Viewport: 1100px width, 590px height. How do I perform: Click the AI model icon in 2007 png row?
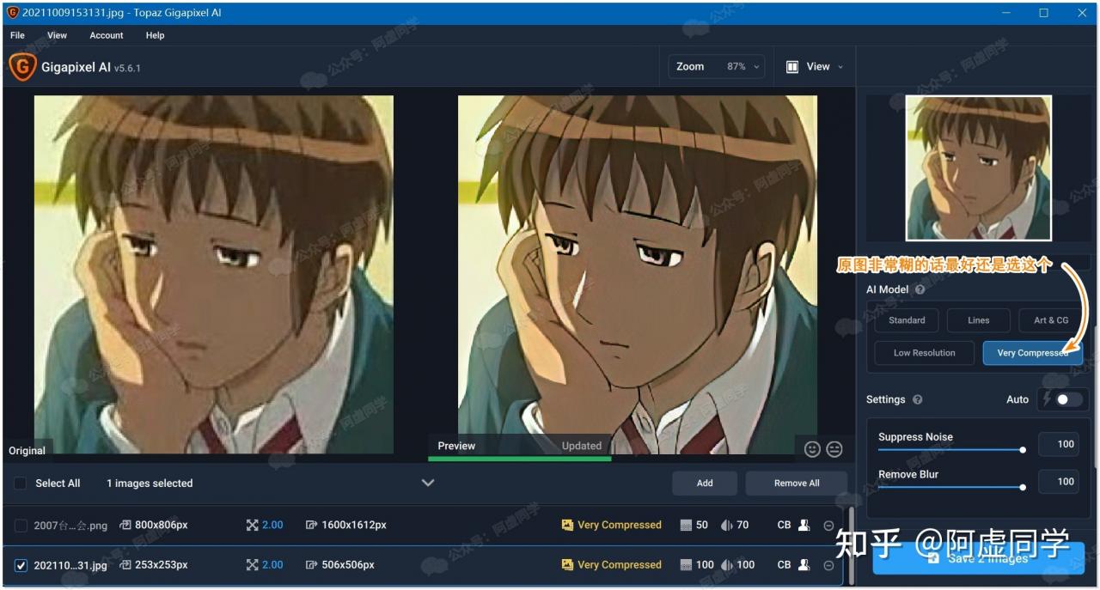click(567, 525)
